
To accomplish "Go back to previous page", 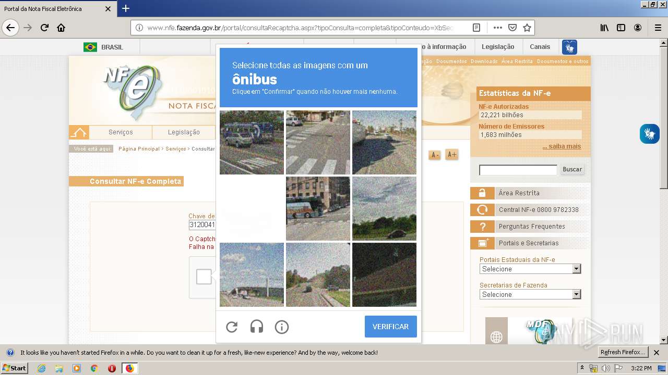I will [10, 28].
